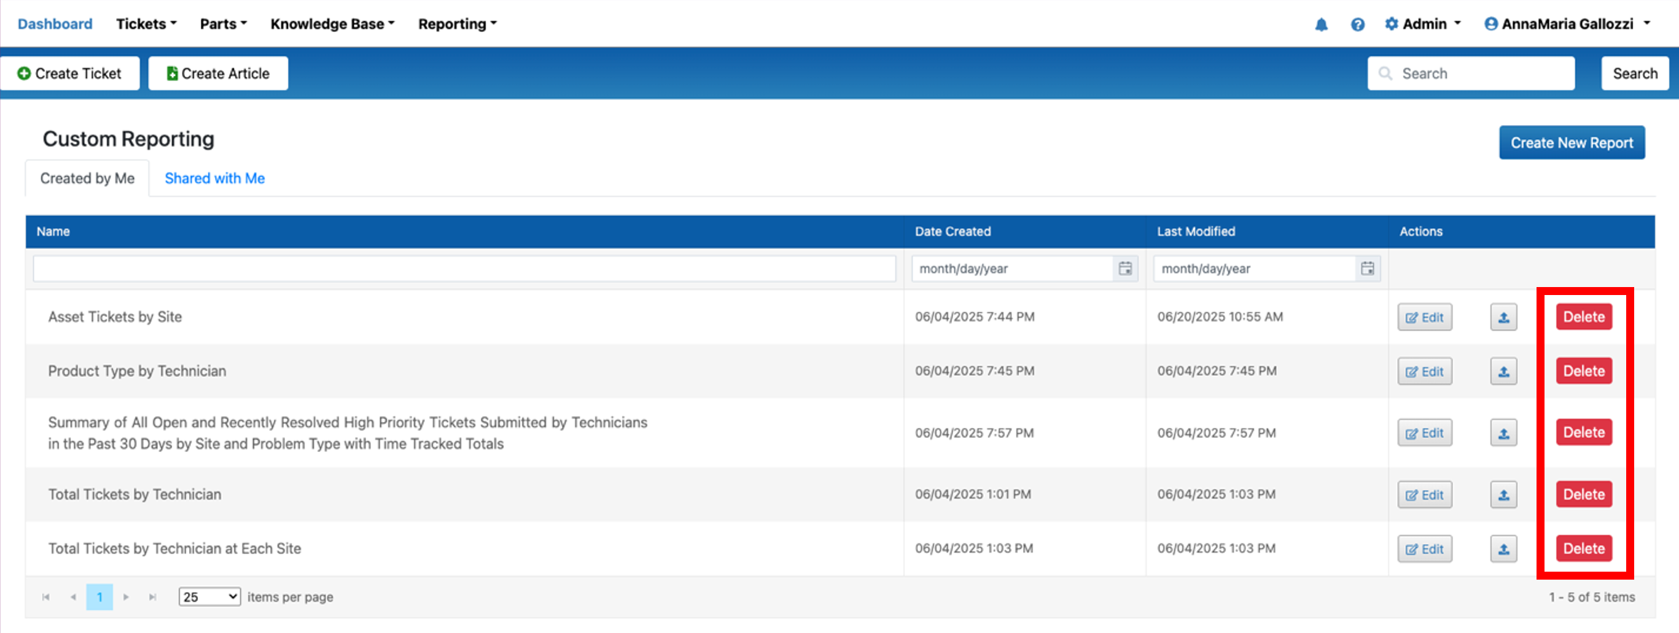Go to previous page pager arrow
The width and height of the screenshot is (1679, 633).
pyautogui.click(x=73, y=597)
